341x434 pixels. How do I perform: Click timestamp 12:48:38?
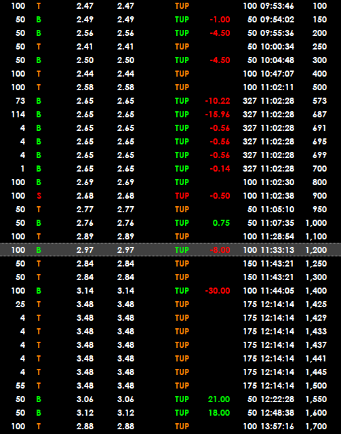pos(277,413)
